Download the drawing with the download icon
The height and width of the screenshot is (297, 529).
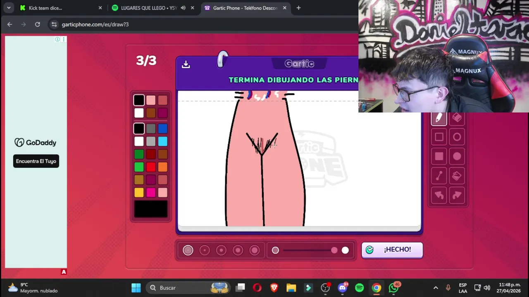coord(186,64)
